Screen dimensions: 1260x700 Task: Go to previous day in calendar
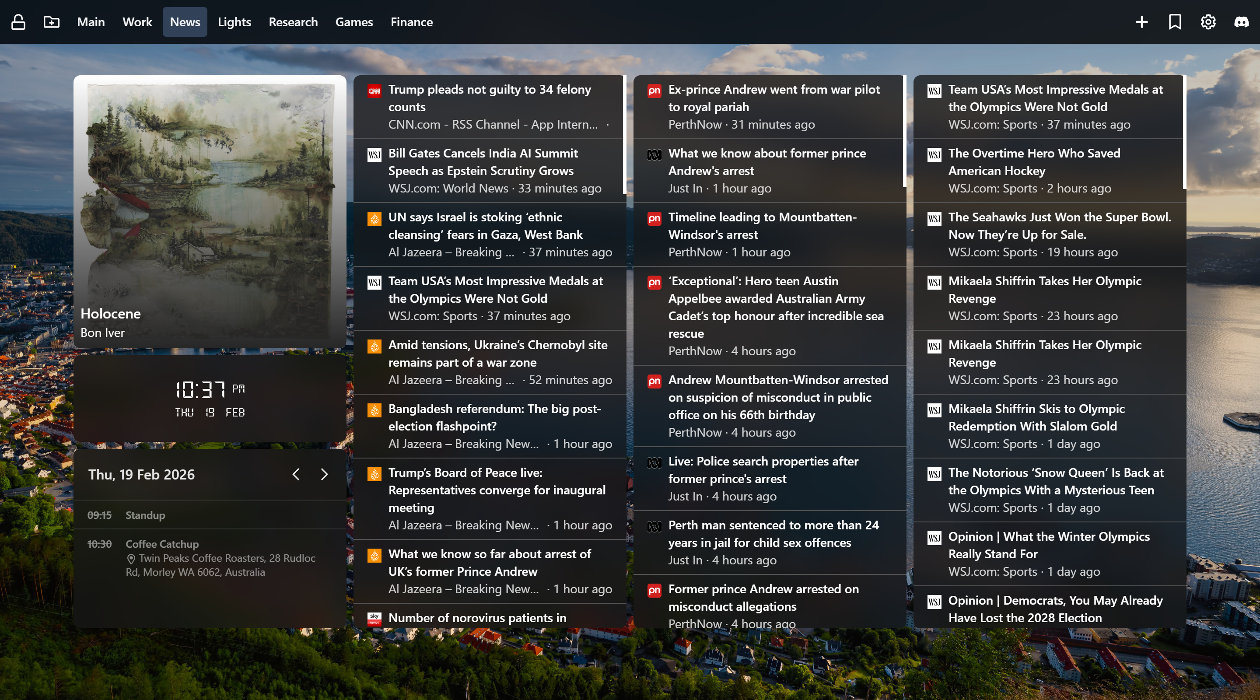tap(295, 474)
